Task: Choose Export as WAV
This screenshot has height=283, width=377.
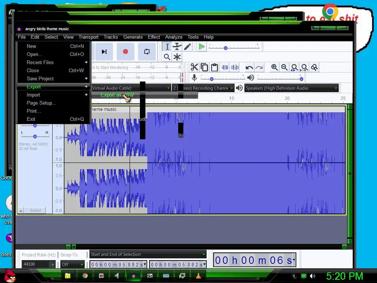Action: click(x=144, y=95)
